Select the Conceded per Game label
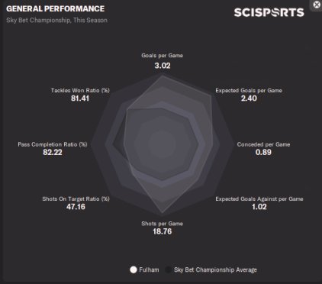 click(x=263, y=144)
